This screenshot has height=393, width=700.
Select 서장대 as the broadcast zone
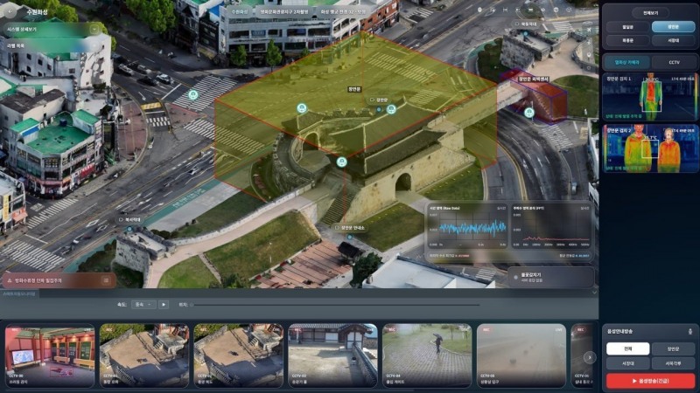pos(627,363)
